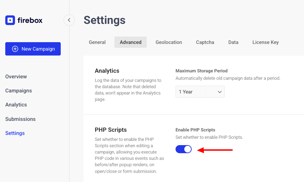
Task: Click the plus icon in New Campaign
Action: (15, 49)
